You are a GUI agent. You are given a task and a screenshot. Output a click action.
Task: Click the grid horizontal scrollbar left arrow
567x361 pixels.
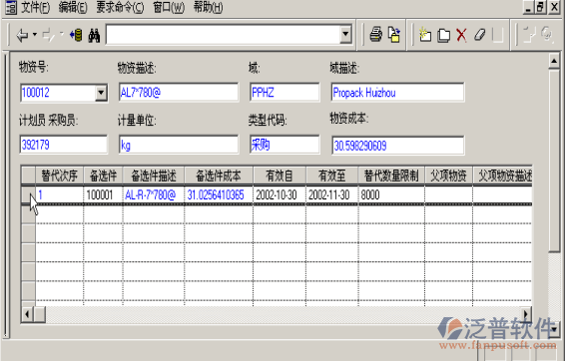28,314
